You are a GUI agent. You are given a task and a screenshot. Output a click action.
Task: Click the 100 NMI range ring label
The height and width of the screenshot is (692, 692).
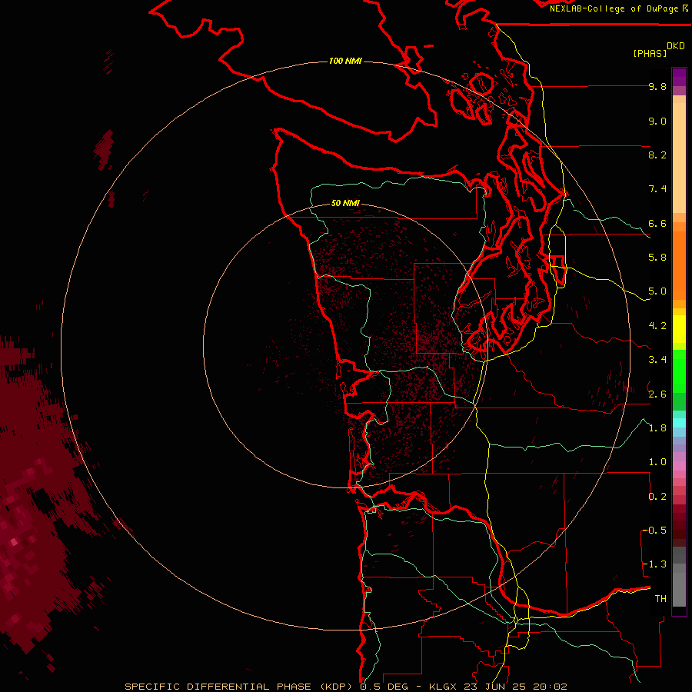coord(345,61)
